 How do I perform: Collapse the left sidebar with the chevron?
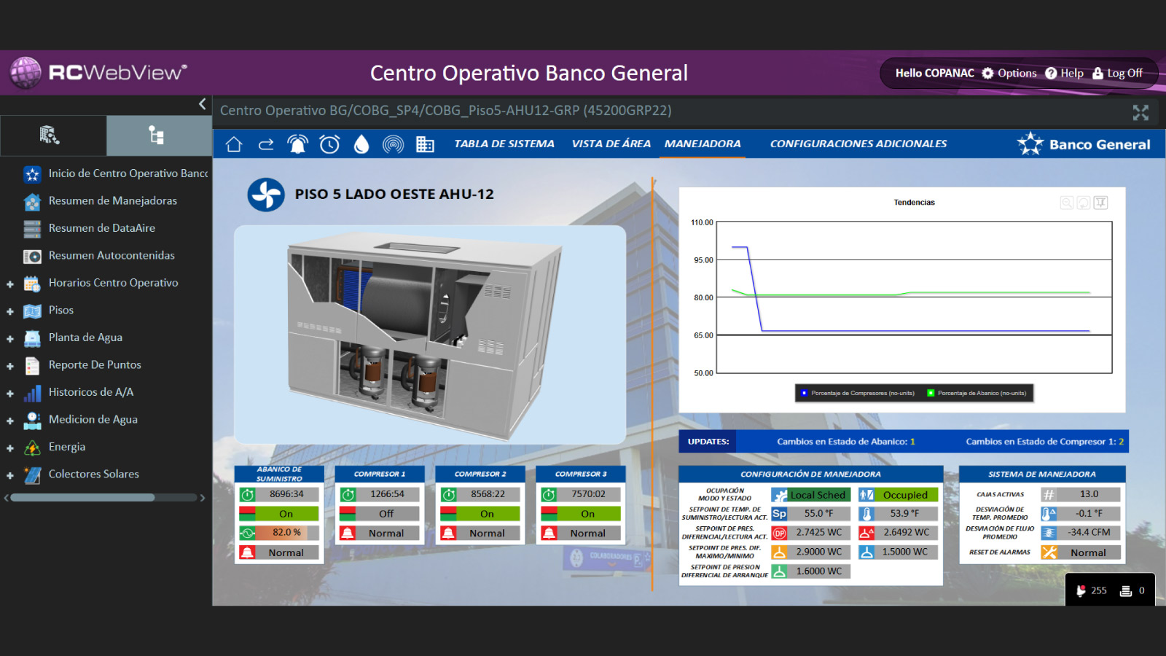203,104
